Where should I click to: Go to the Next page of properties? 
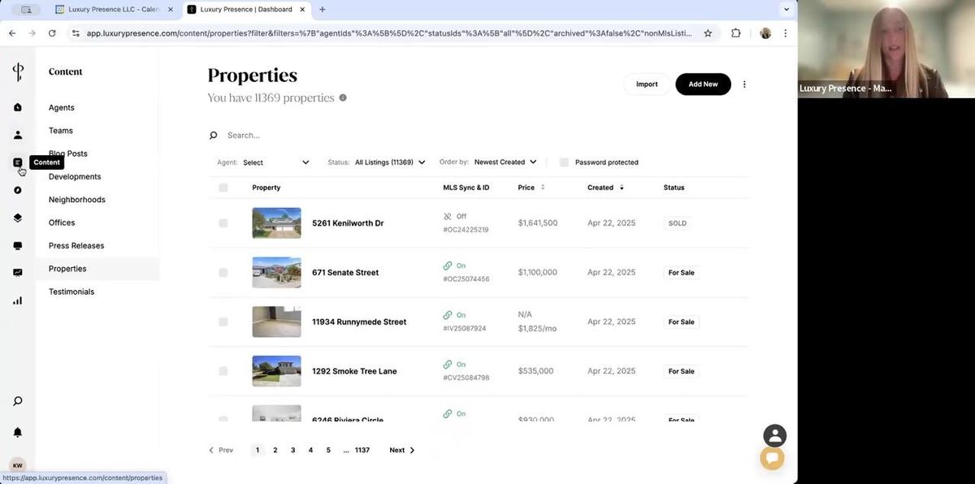click(401, 450)
